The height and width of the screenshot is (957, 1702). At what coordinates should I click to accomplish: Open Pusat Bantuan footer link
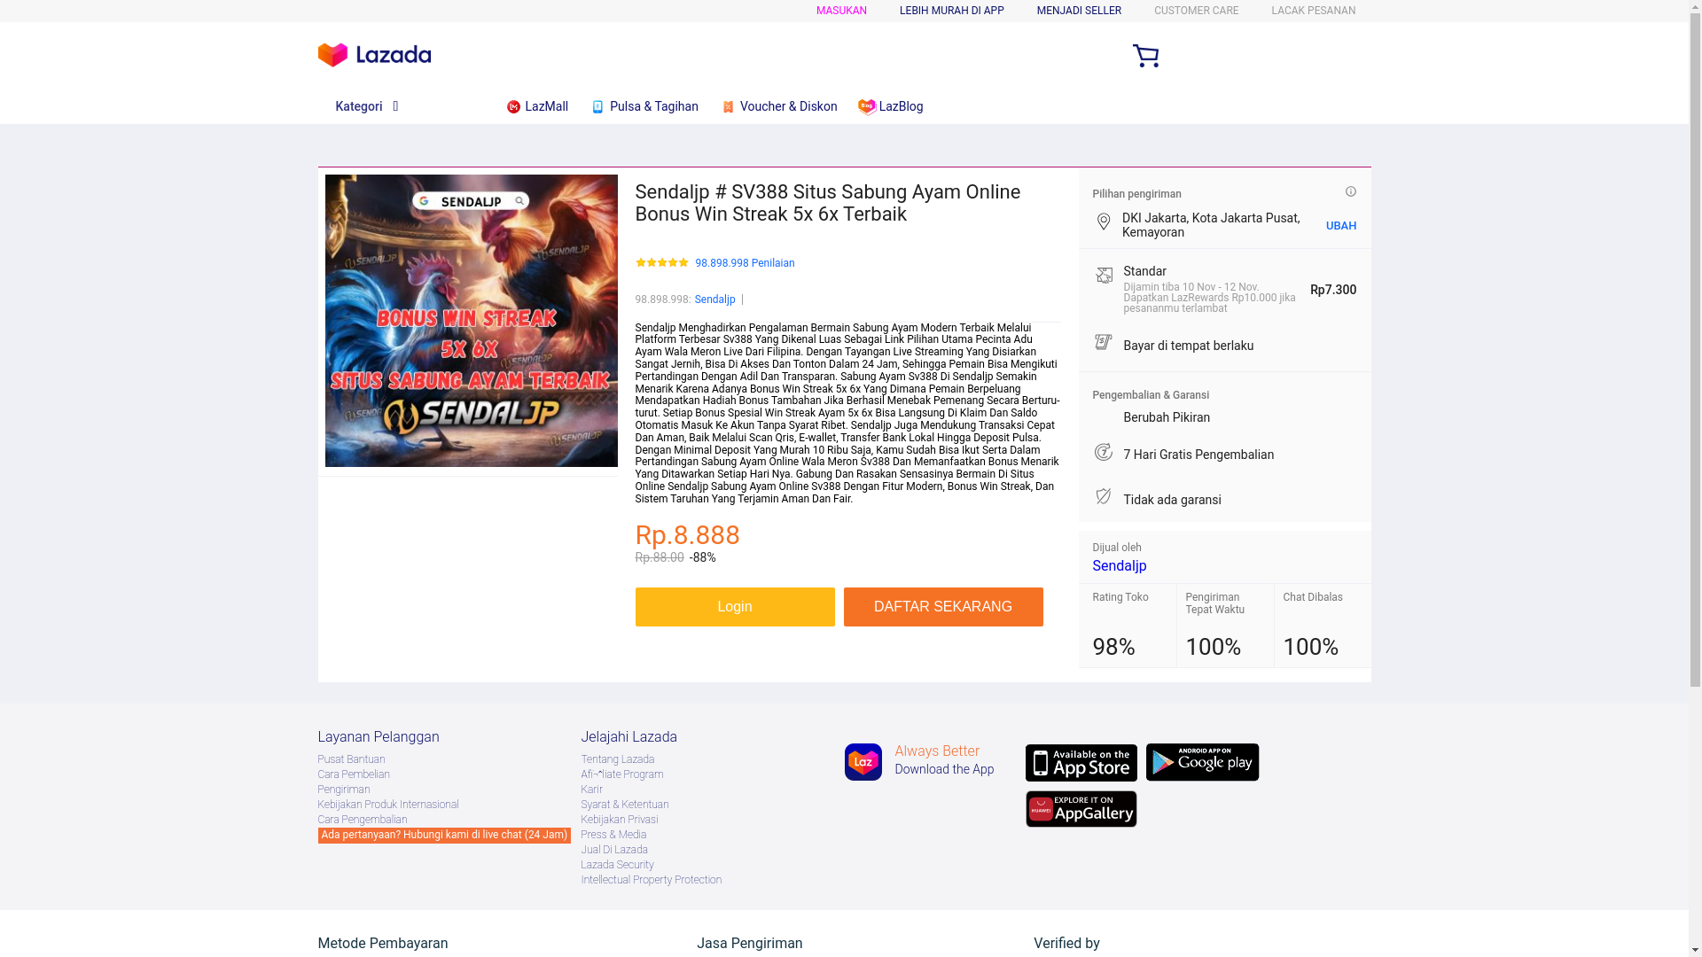351,759
